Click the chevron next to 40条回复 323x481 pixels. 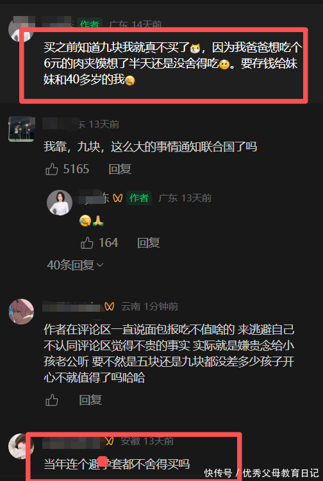(100, 265)
